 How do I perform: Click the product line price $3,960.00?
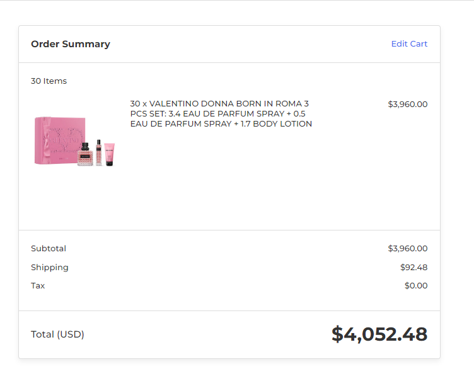407,105
